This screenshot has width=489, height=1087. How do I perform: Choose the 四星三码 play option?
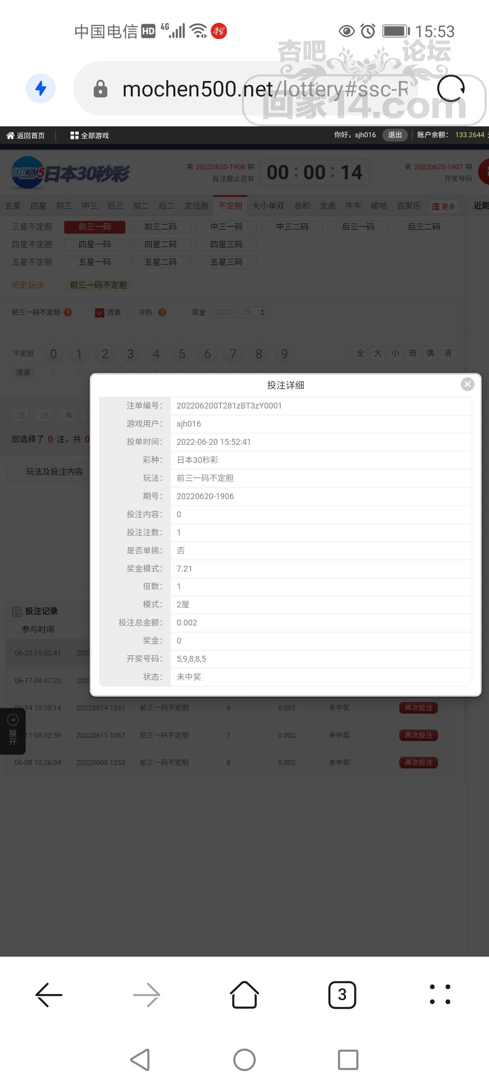pos(226,245)
